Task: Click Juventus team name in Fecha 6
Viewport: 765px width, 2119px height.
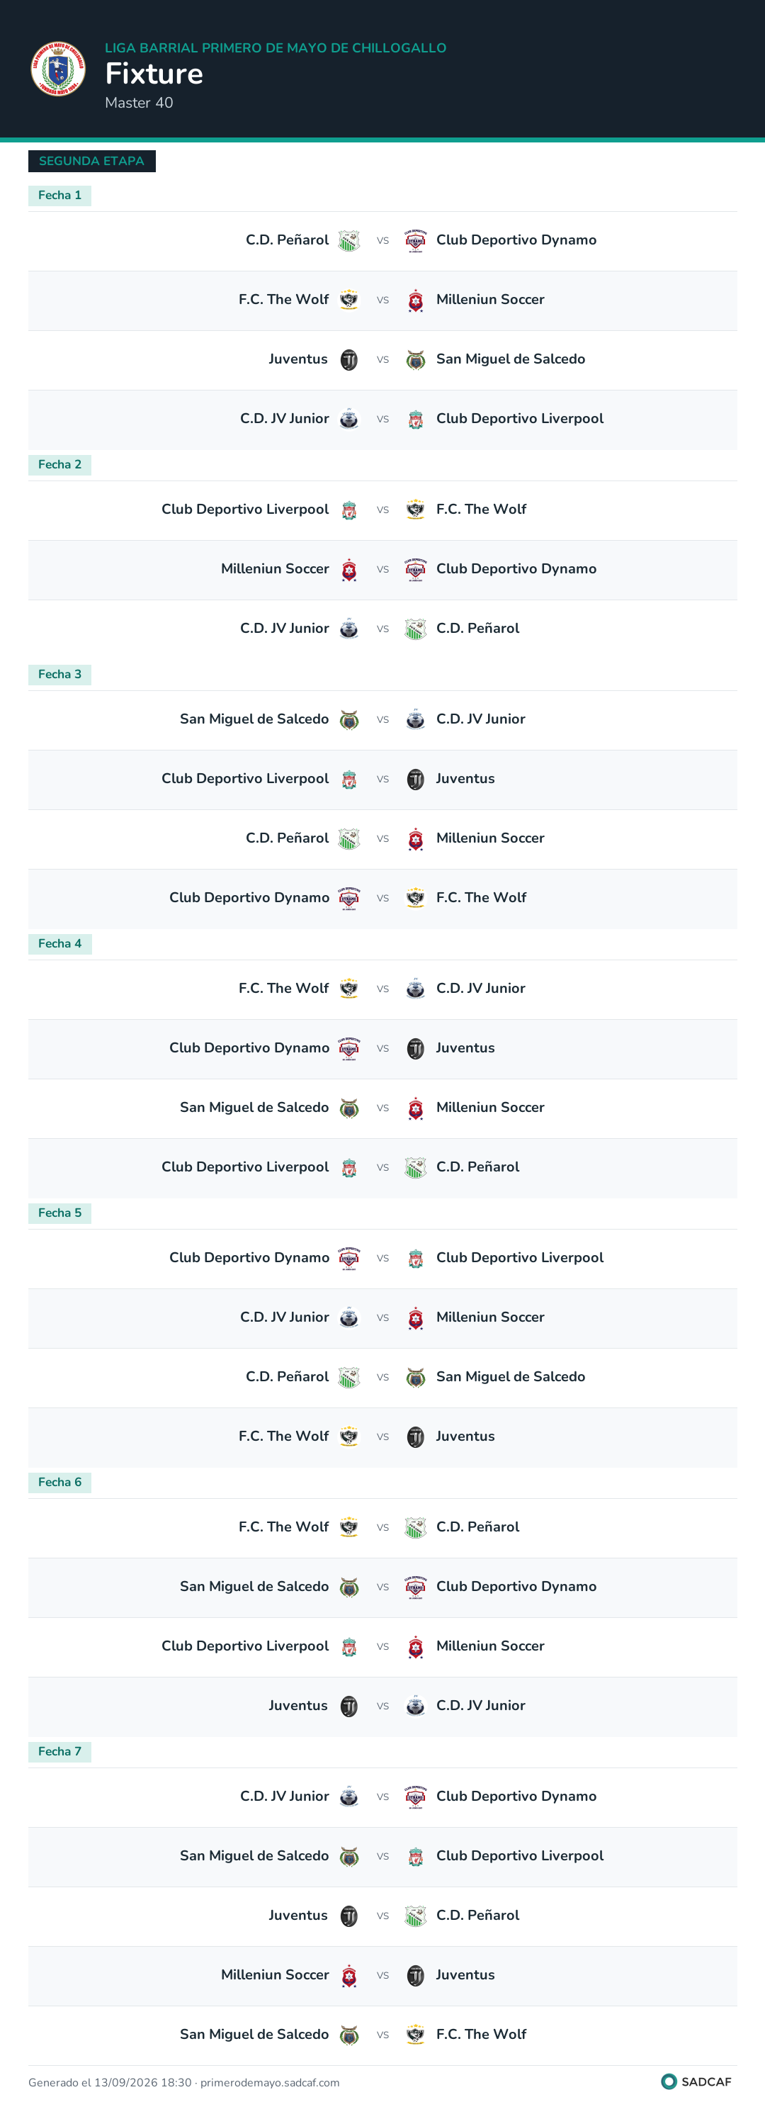Action: (x=297, y=1705)
